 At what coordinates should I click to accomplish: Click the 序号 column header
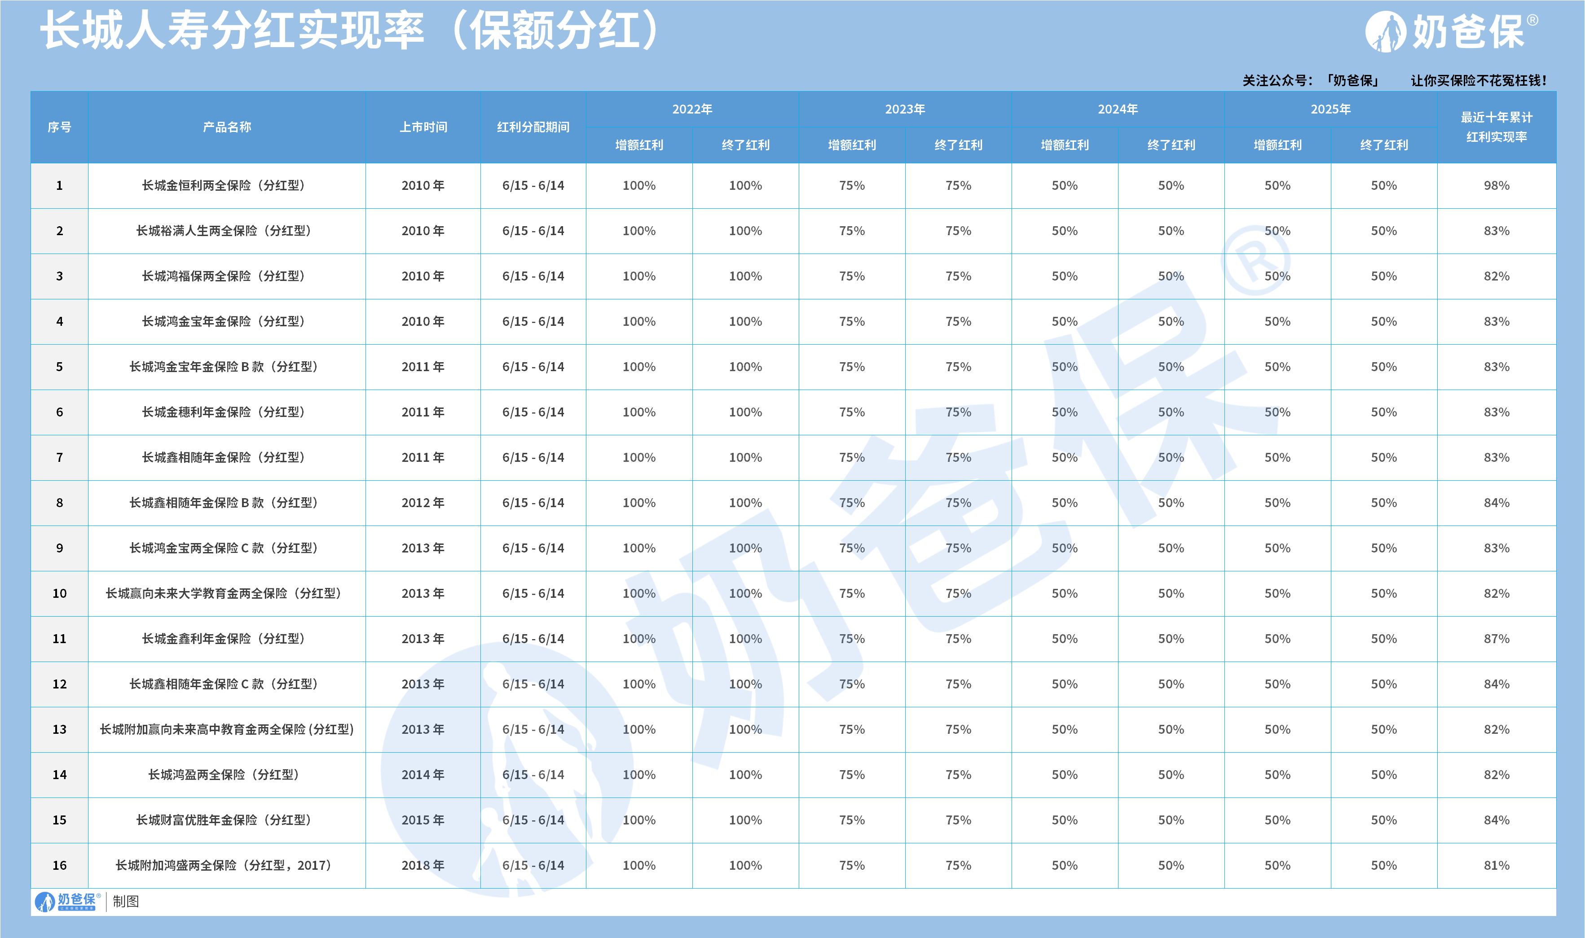pos(59,127)
